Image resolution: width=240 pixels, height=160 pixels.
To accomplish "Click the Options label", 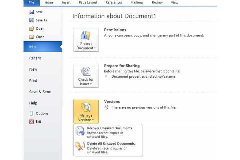I will [42, 113].
